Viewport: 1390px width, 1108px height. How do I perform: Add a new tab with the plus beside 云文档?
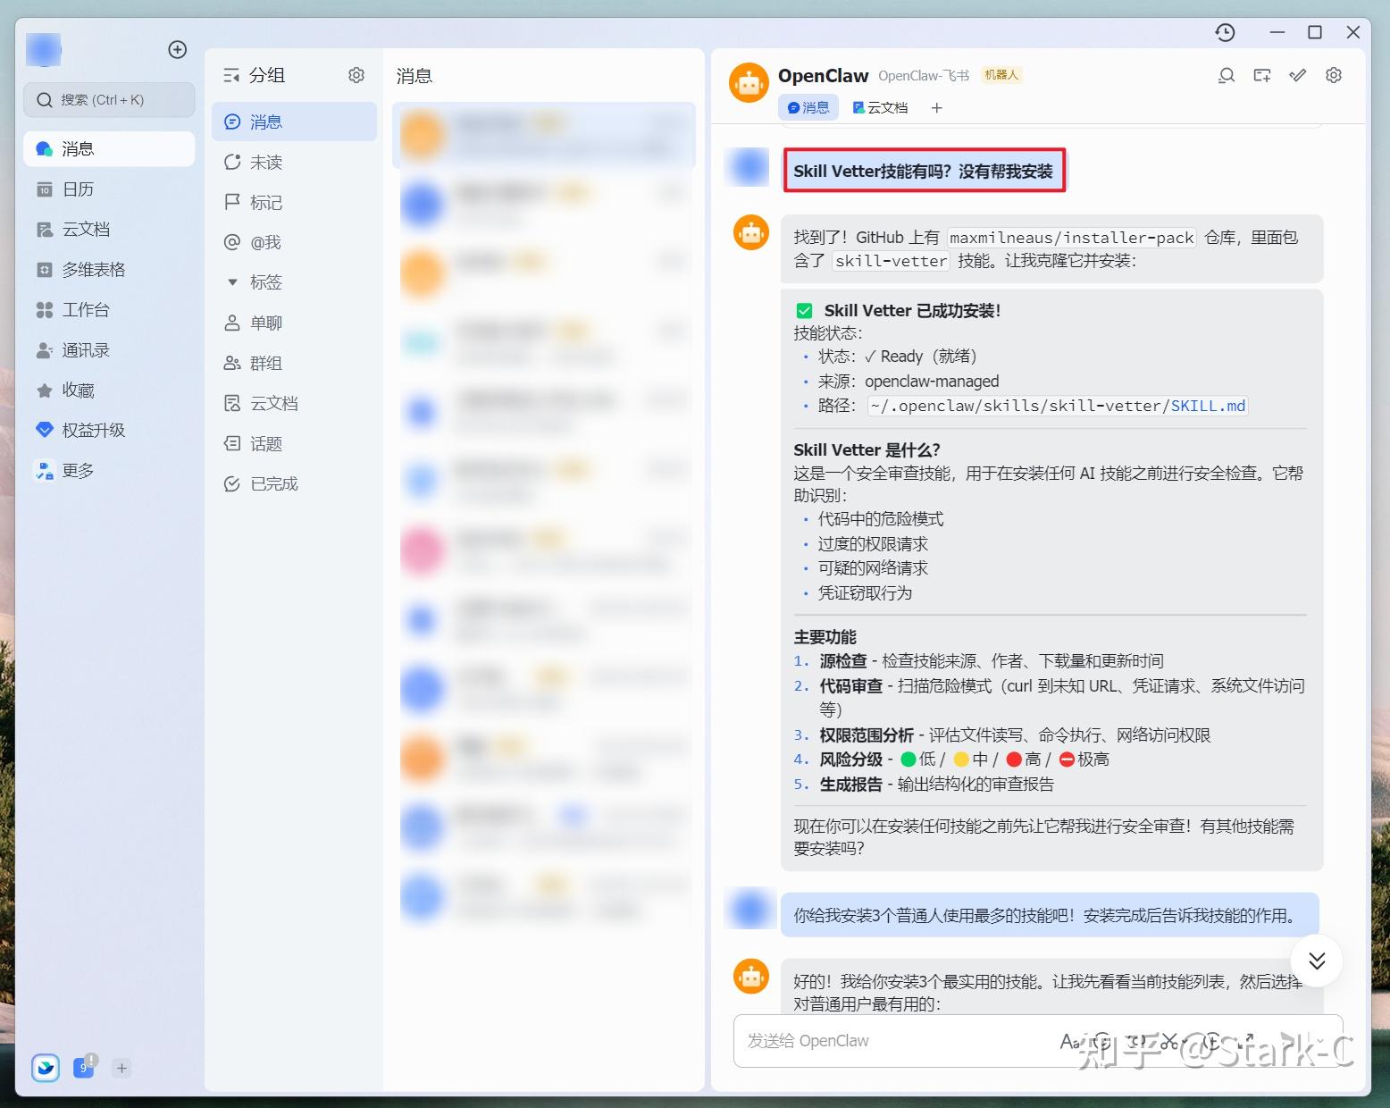point(936,108)
